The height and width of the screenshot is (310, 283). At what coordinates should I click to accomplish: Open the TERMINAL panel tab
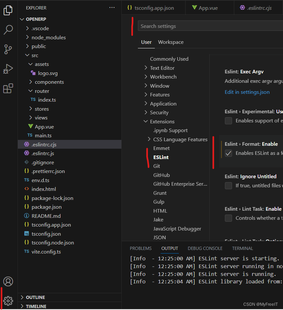[242, 248]
